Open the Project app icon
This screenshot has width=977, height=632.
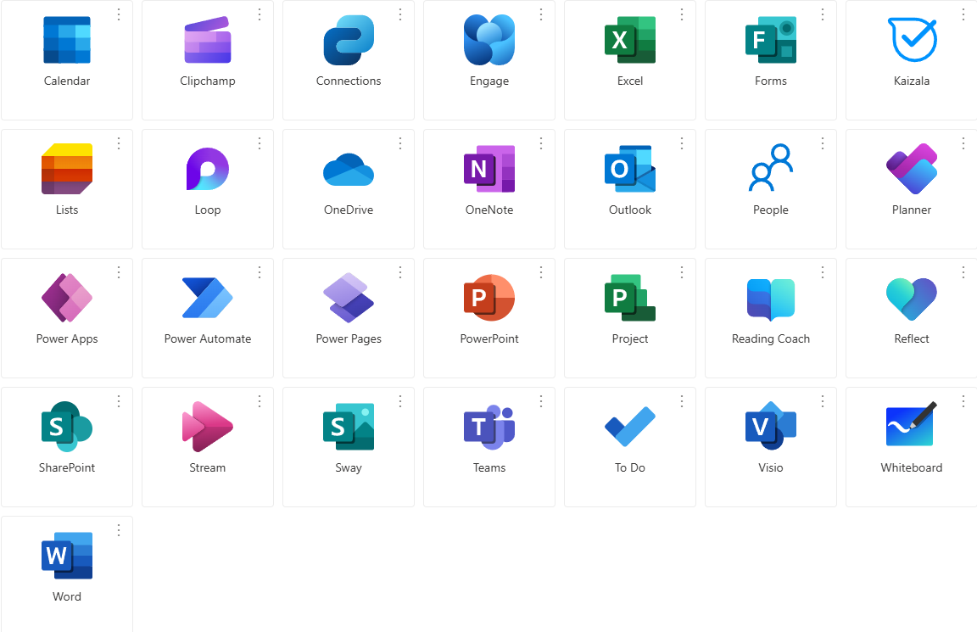630,298
